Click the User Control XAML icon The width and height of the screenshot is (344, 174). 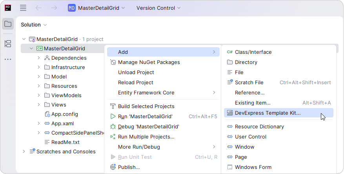pos(230,137)
